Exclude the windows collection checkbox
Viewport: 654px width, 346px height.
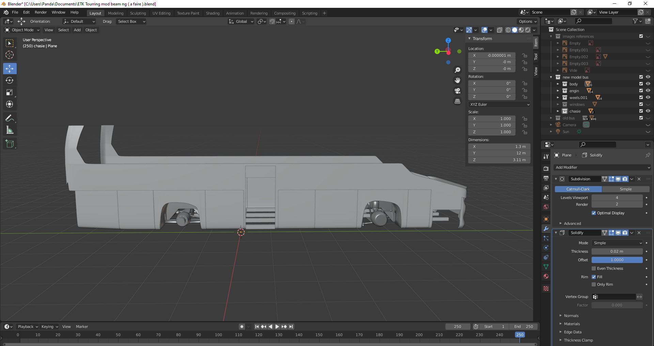641,104
